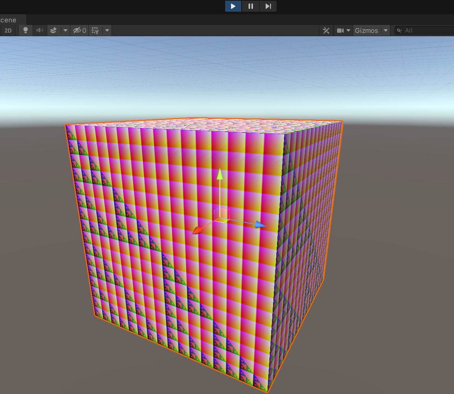This screenshot has width=454, height=394.
Task: Step one frame forward with the step button
Action: [267, 6]
